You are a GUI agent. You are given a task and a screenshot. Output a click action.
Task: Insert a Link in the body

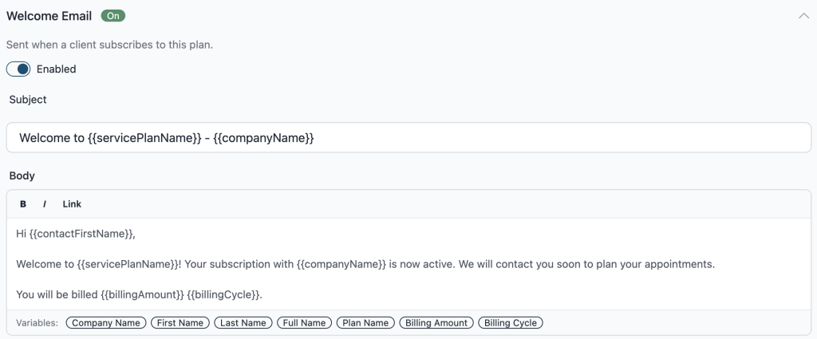click(x=72, y=204)
